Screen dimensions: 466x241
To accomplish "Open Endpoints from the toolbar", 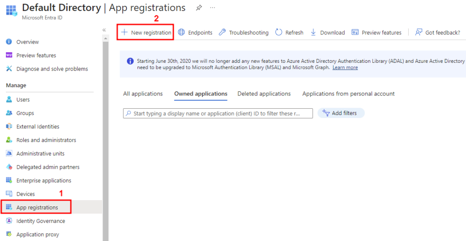I will [x=195, y=33].
